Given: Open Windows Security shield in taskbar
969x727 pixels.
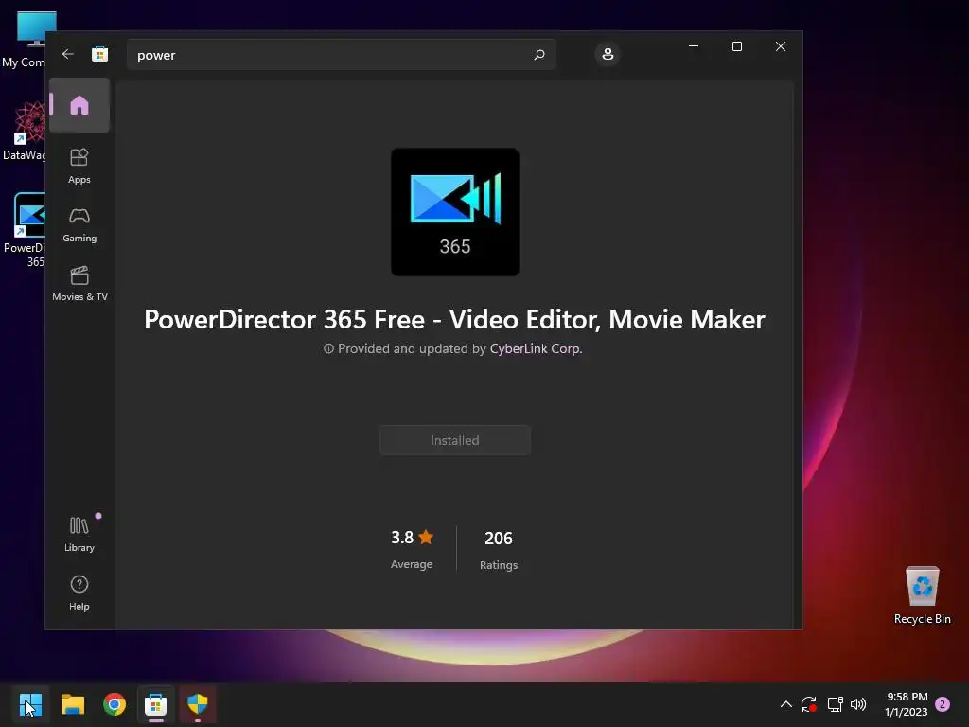Looking at the screenshot, I should coord(198,704).
